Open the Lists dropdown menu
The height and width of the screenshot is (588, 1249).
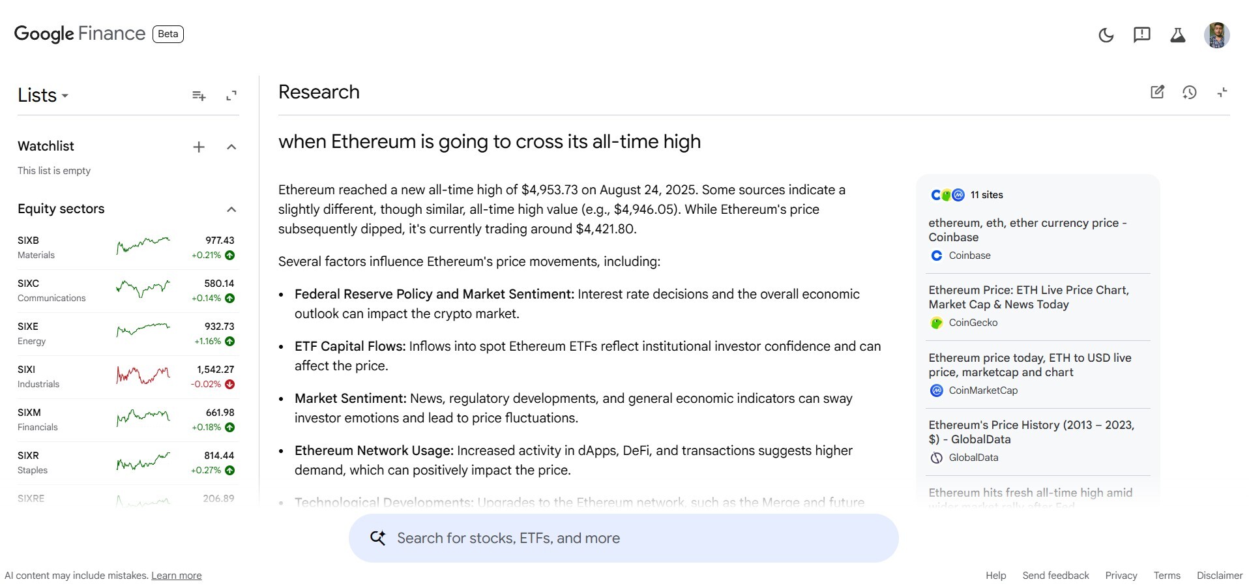[x=43, y=96]
